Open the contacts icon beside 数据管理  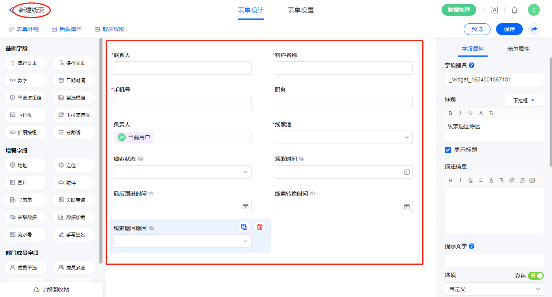(494, 10)
